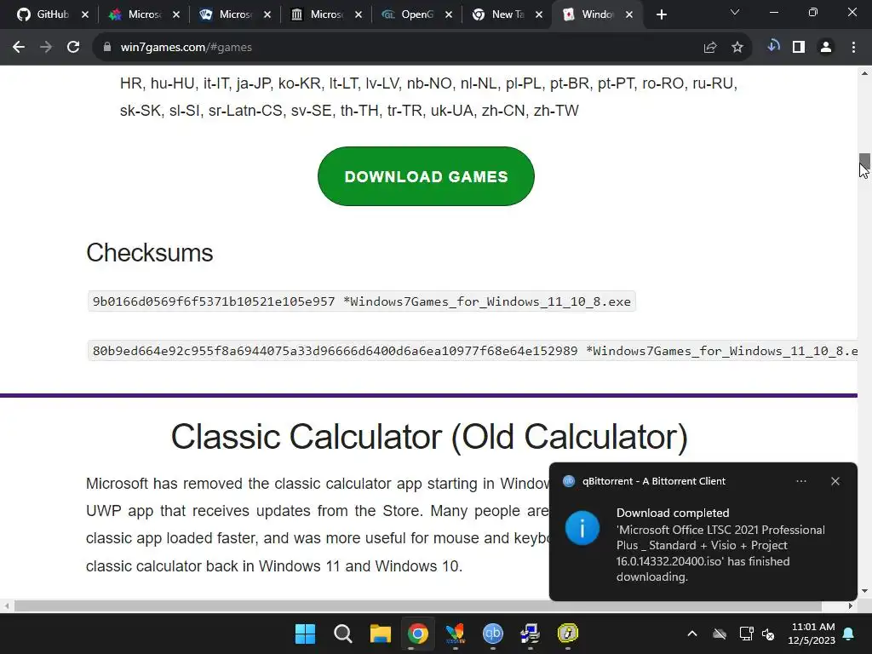Toggle the Chrome side panel
This screenshot has height=654, width=872.
799,48
